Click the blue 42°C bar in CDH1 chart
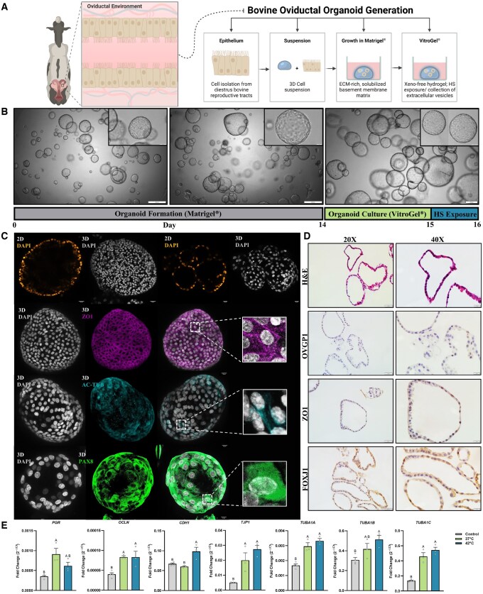The height and width of the screenshot is (594, 483). [196, 570]
